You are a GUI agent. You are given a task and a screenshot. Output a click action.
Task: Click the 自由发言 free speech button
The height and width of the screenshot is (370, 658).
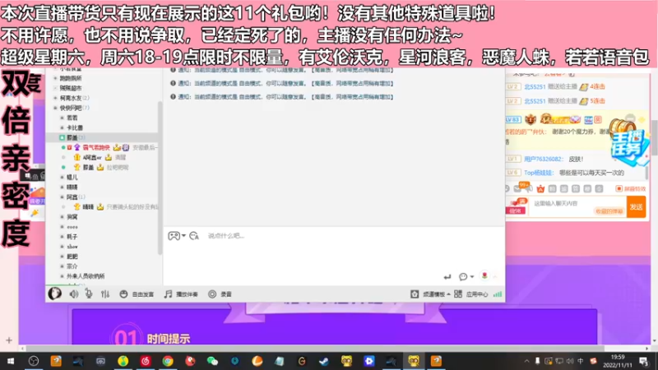click(137, 294)
